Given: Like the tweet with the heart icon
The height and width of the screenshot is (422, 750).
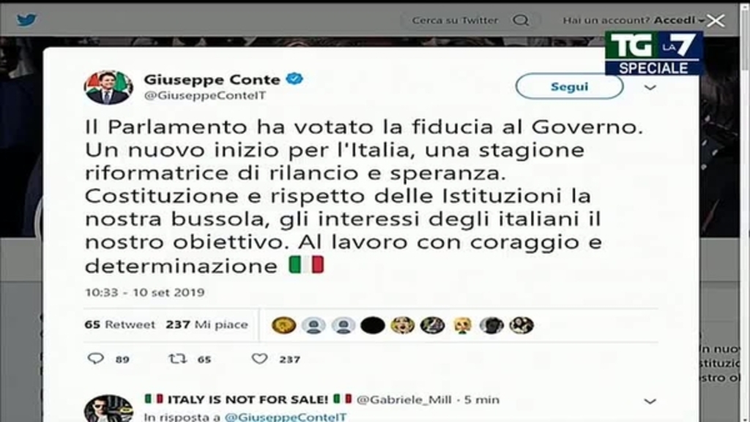Looking at the screenshot, I should point(259,358).
